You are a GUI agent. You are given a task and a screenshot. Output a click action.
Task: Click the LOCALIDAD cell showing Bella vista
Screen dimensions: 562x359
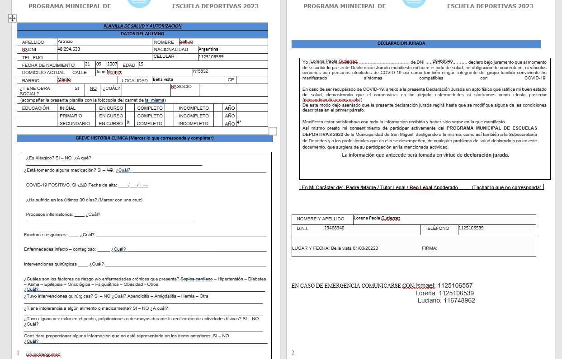[x=188, y=80]
